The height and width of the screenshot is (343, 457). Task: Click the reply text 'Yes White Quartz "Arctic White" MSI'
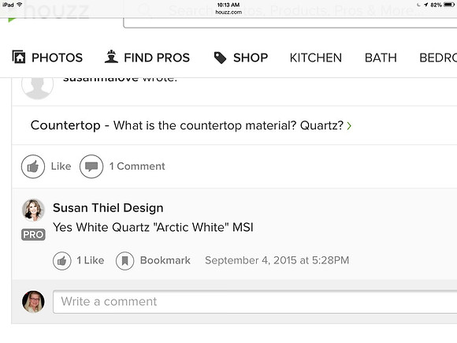pos(153,227)
